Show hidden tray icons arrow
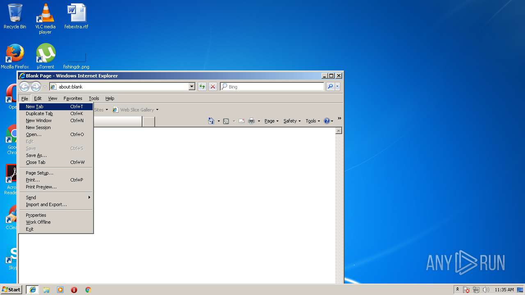Viewport: 525px width, 295px height. coord(457,289)
